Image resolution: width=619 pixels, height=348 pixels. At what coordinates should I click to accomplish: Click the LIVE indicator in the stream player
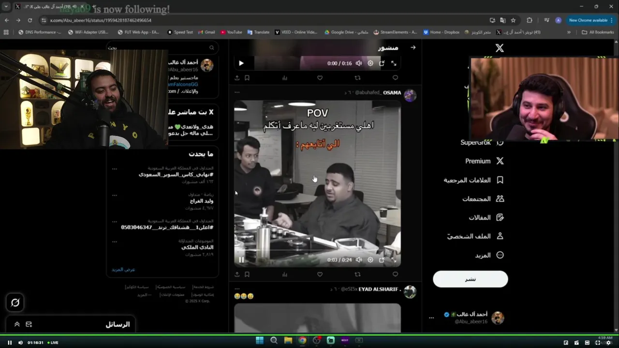pos(53,343)
